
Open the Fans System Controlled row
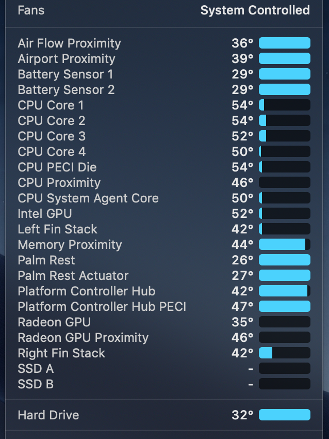coord(164,11)
